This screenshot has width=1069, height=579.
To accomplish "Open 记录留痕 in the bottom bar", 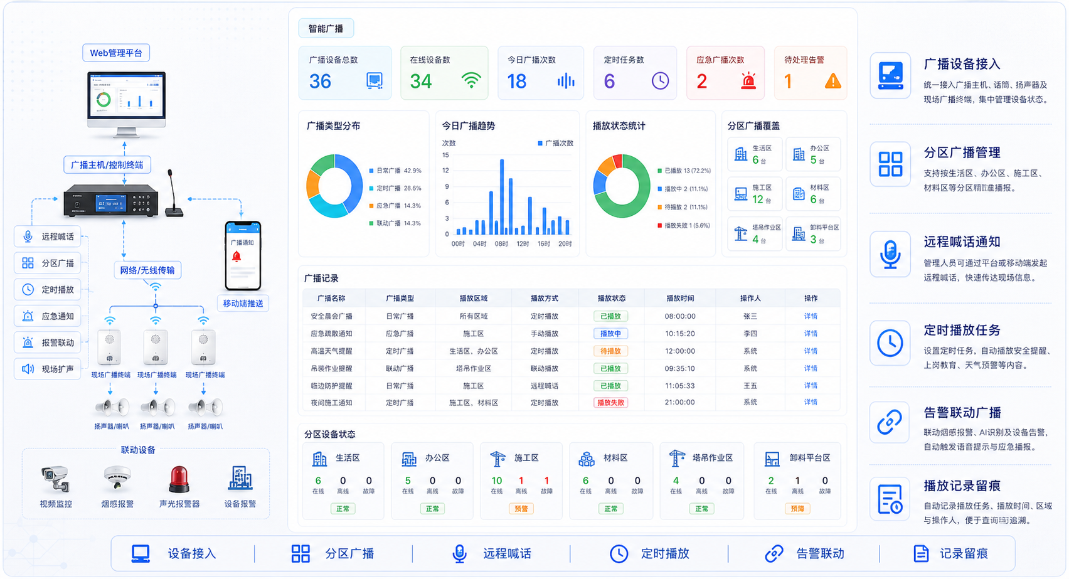I will point(950,554).
